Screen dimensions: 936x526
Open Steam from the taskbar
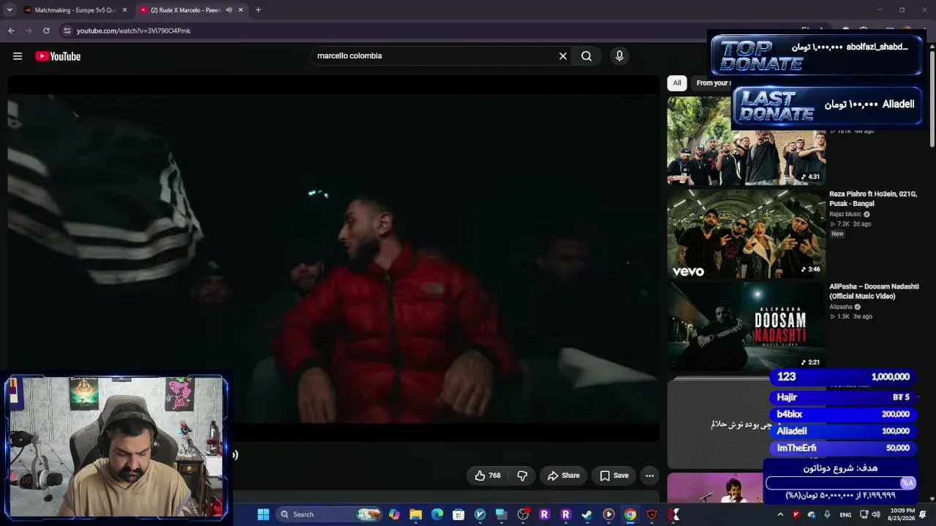click(586, 514)
